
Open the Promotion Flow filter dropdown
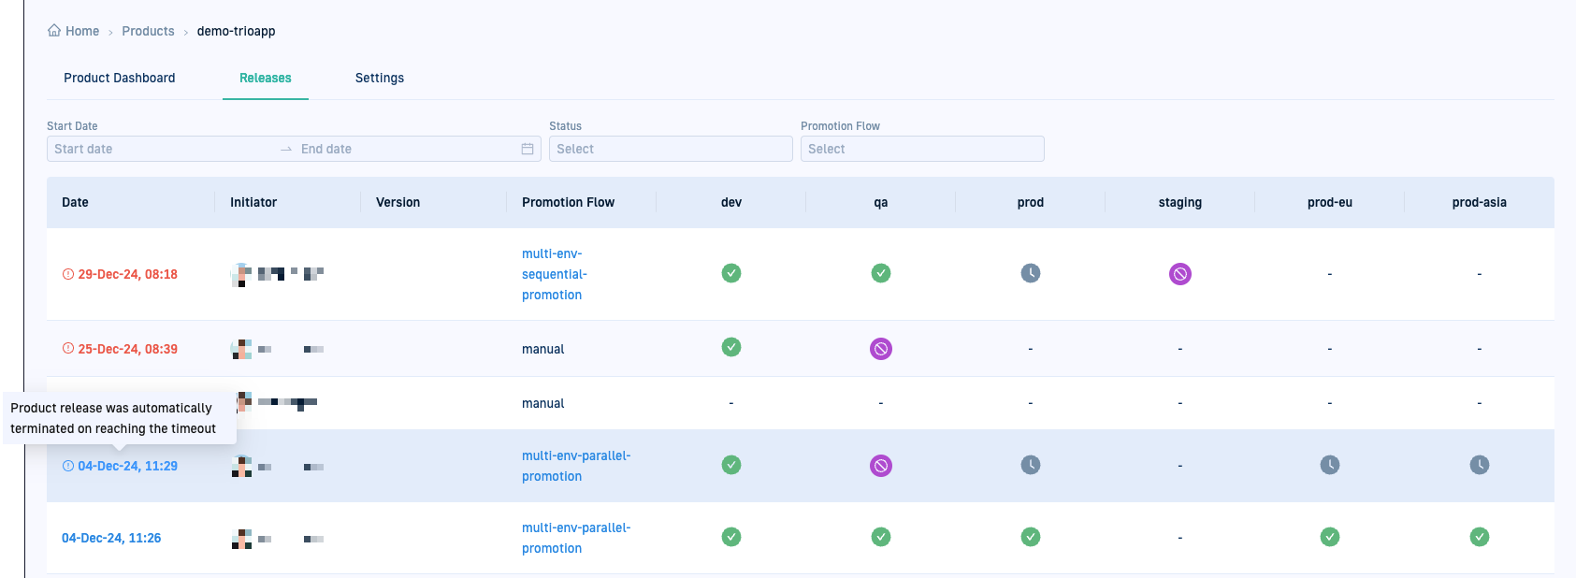[921, 149]
